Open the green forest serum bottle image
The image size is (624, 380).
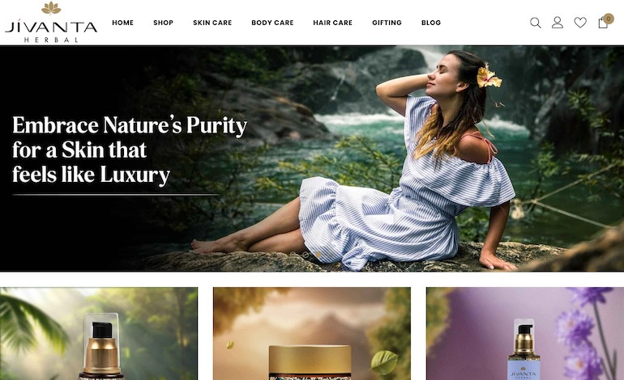(x=99, y=334)
